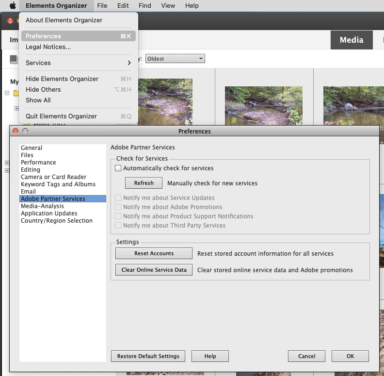This screenshot has width=384, height=376.
Task: Click the Reset Accounts button
Action: 154,253
